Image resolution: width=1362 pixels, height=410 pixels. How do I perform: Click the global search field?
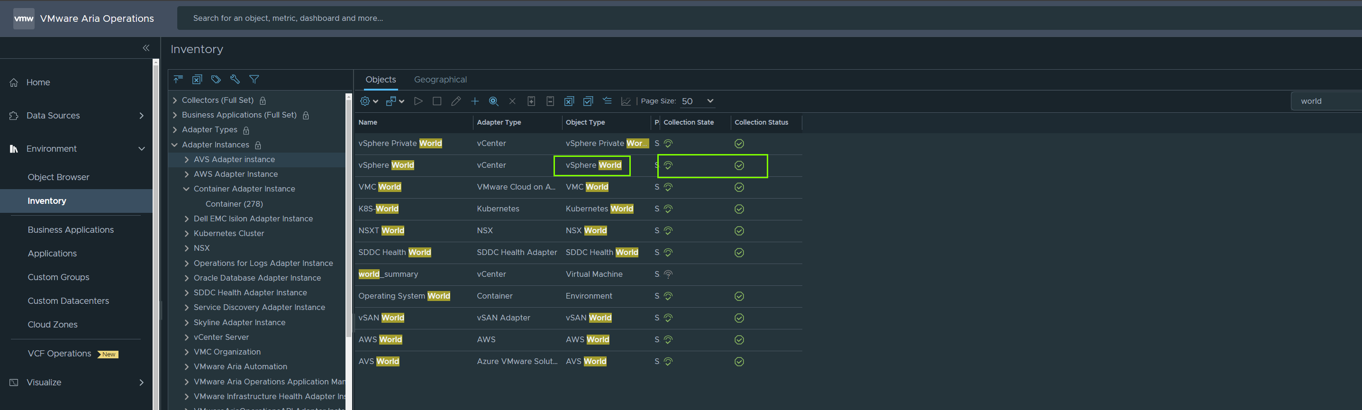(769, 18)
